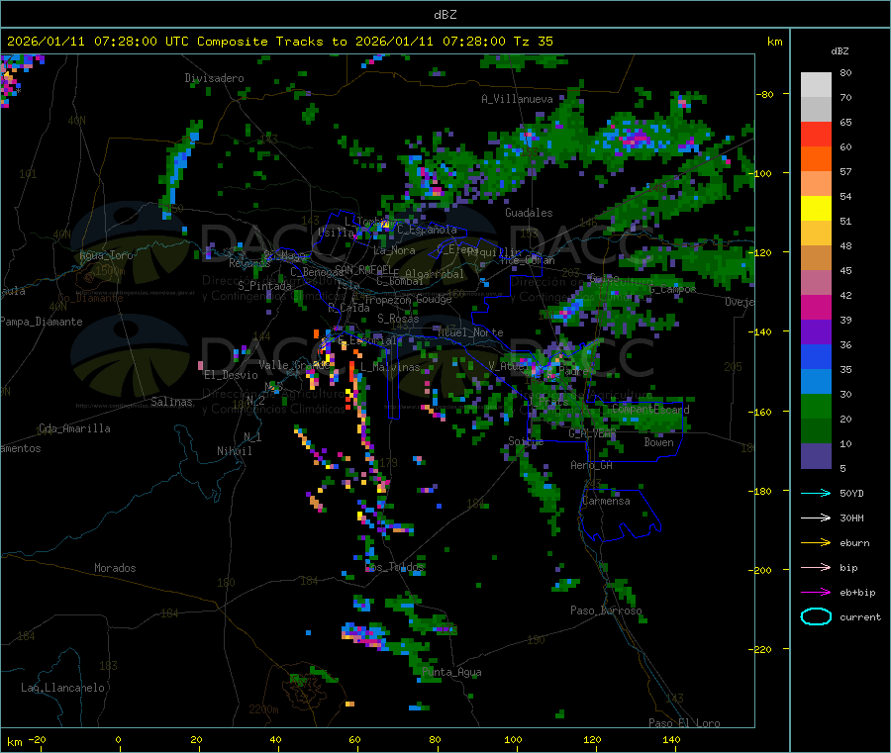Click the 'G_Campos' map label

point(672,289)
